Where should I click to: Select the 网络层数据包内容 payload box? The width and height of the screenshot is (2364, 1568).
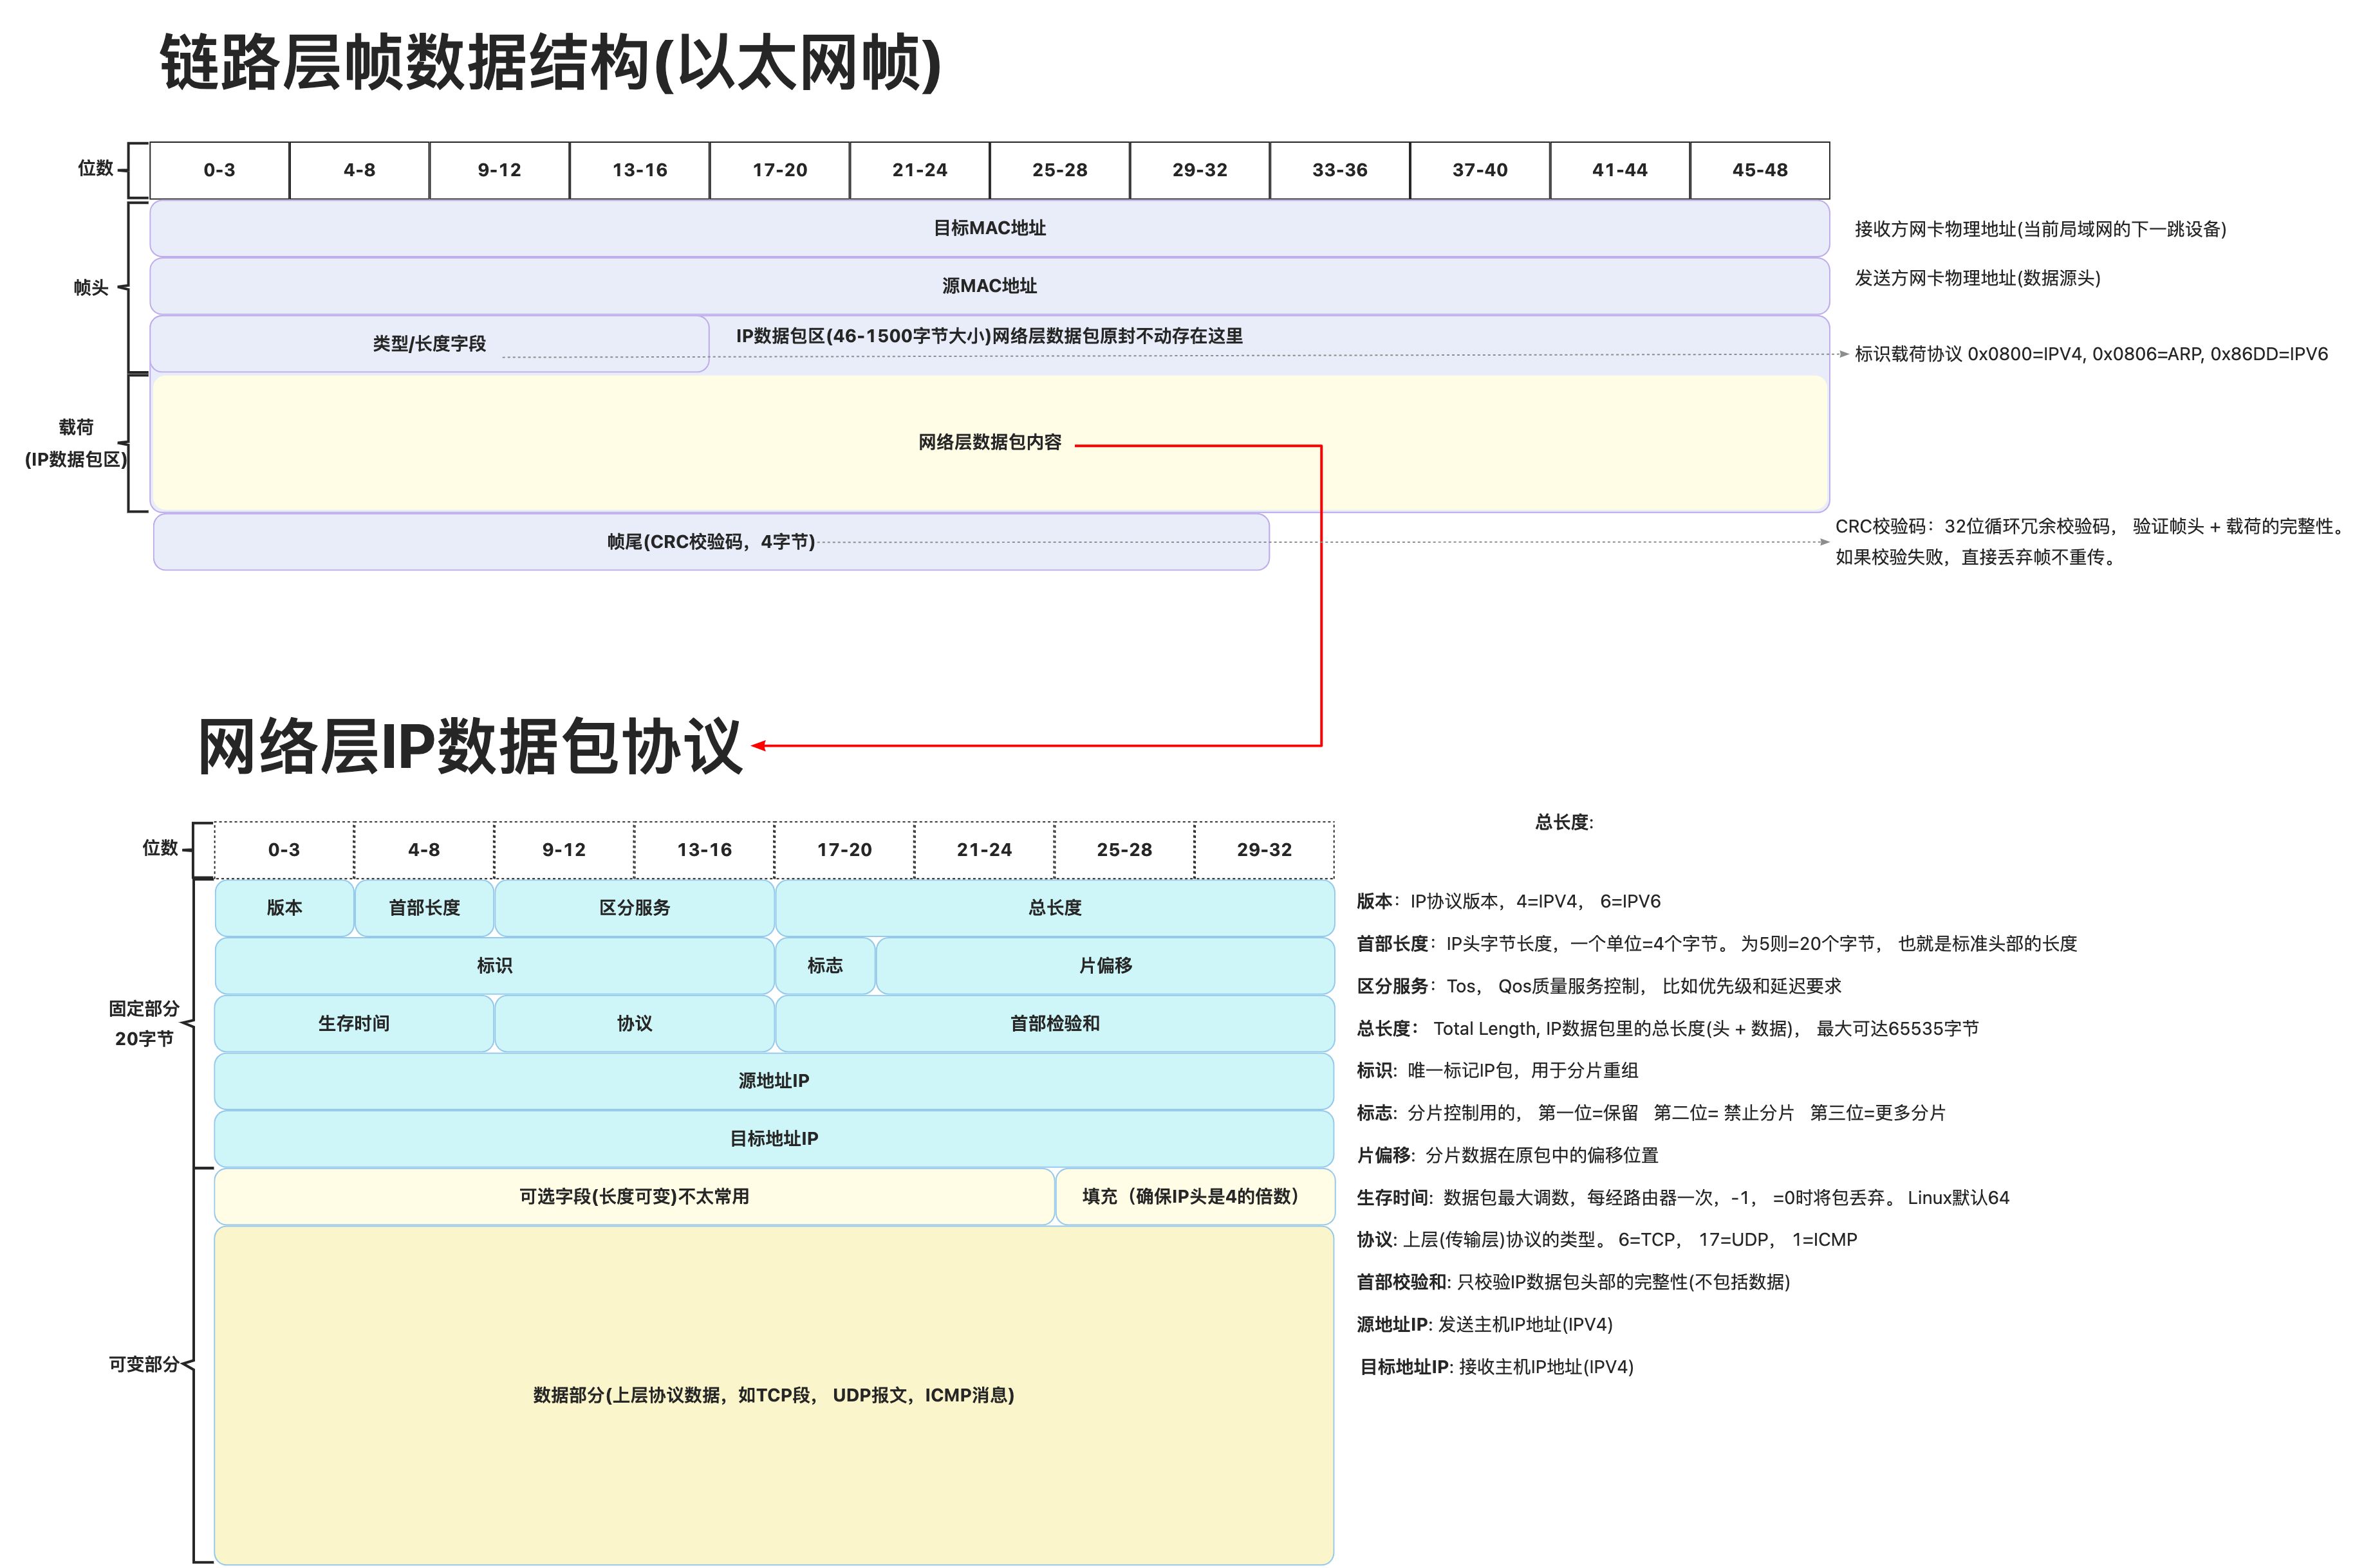(989, 443)
